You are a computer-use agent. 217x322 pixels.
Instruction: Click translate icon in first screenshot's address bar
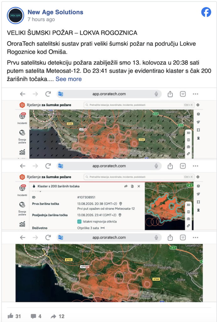pos(61,94)
